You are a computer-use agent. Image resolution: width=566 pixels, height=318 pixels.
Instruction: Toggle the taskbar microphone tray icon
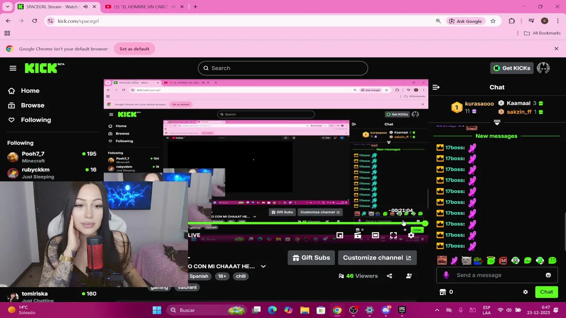(x=461, y=310)
